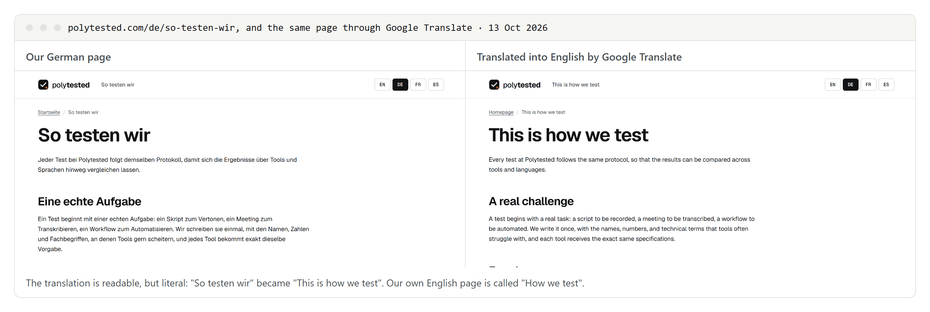The image size is (930, 312).
Task: Choose FR language on the German page
Action: 418,85
